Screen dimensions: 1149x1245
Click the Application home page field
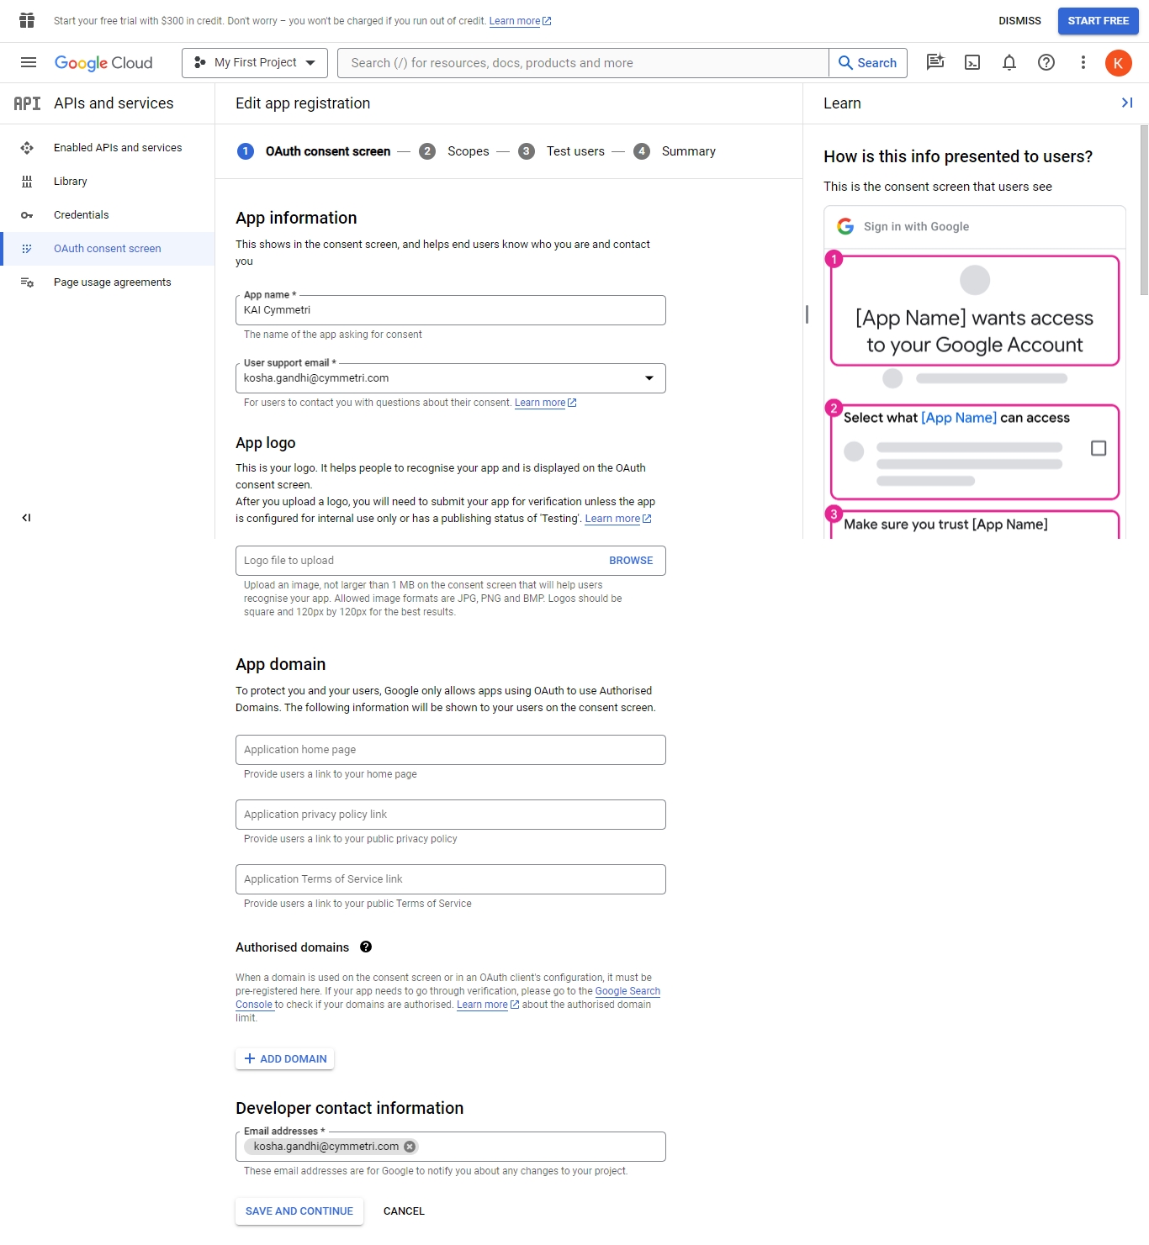[x=451, y=750]
